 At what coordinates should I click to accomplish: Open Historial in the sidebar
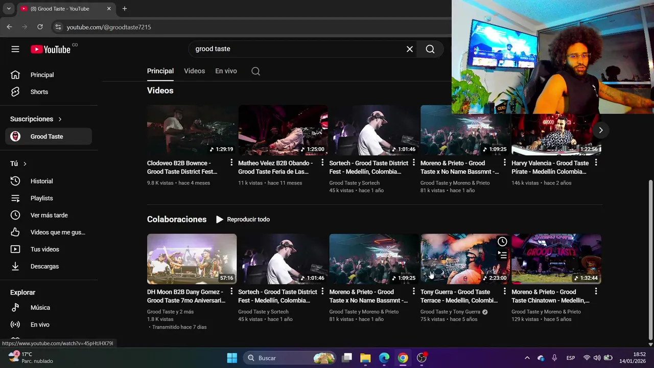[x=49, y=181]
